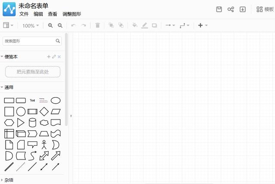Select the diamond shape
The image size is (275, 184).
44,111
